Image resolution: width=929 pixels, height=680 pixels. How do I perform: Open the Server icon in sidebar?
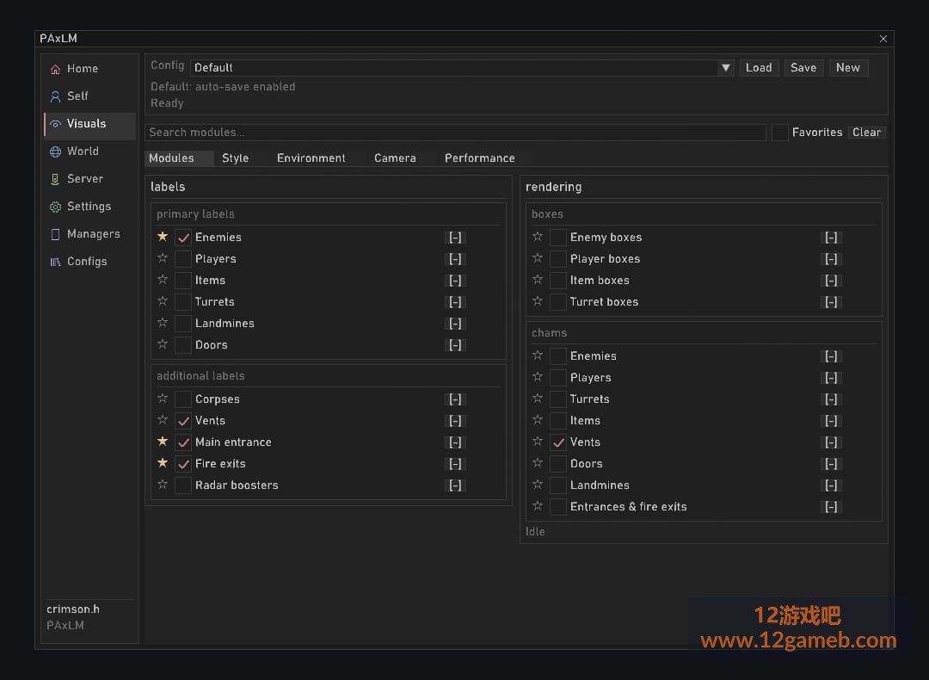tap(55, 179)
